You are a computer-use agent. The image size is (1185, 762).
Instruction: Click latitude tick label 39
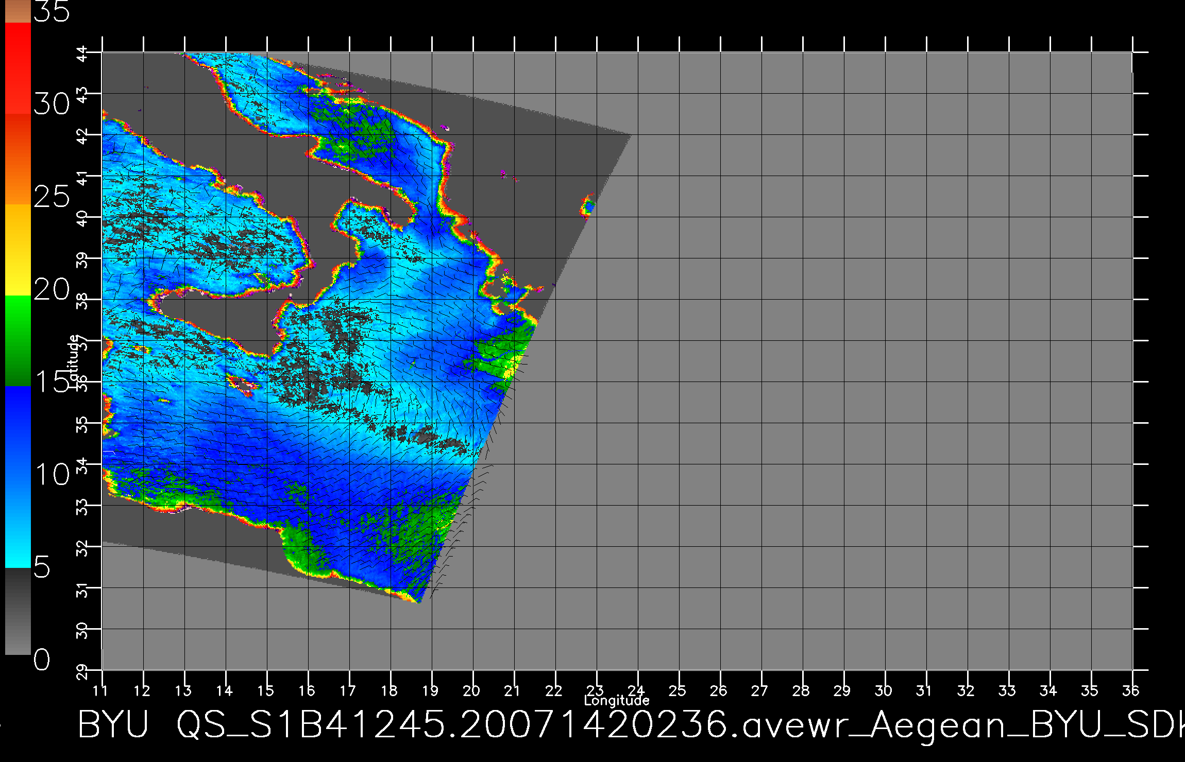[82, 259]
